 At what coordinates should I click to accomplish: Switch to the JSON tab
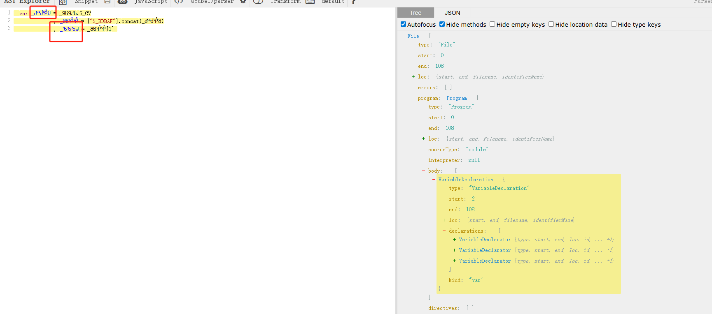[452, 13]
